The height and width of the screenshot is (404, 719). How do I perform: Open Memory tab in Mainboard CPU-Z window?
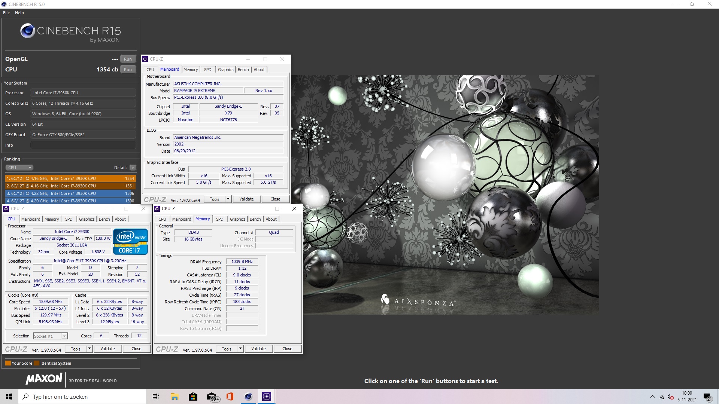[x=191, y=70]
